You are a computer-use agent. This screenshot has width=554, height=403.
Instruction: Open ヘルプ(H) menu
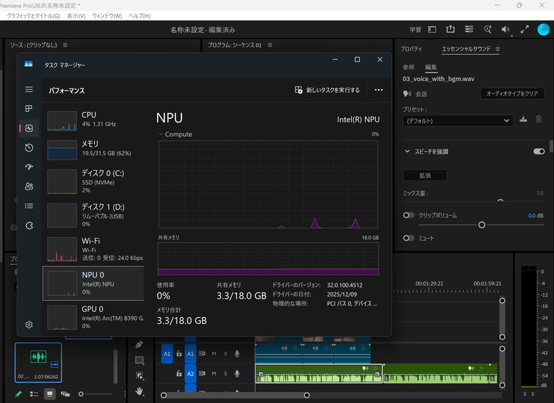pos(140,16)
